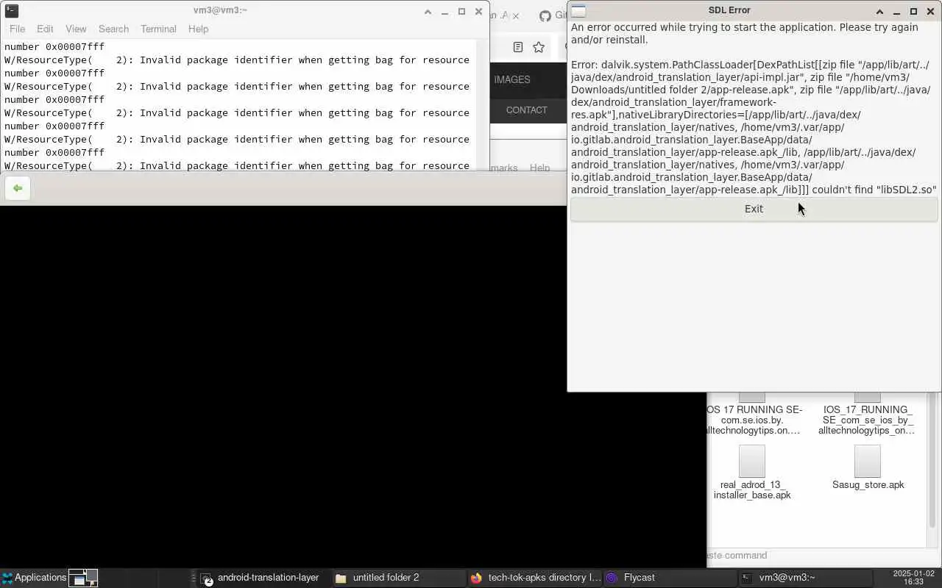Image resolution: width=942 pixels, height=588 pixels.
Task: Maximize the SDL Error window
Action: 913,12
